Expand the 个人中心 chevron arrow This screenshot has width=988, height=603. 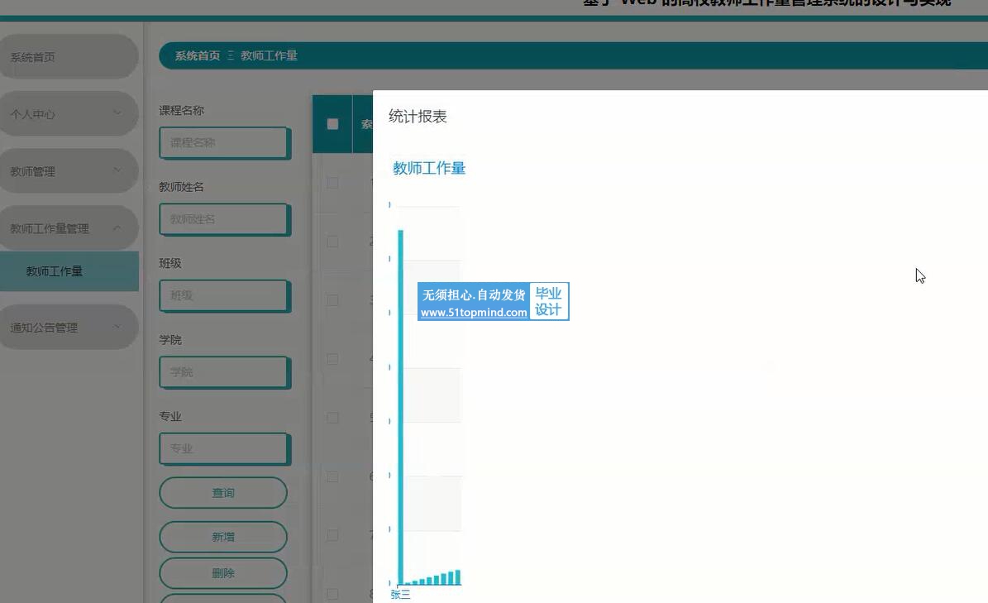click(x=117, y=113)
